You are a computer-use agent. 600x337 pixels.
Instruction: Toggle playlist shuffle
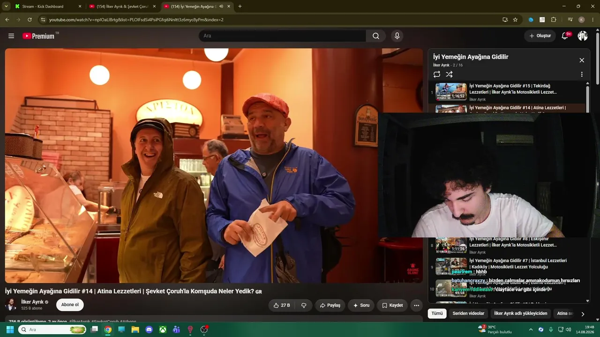point(449,74)
